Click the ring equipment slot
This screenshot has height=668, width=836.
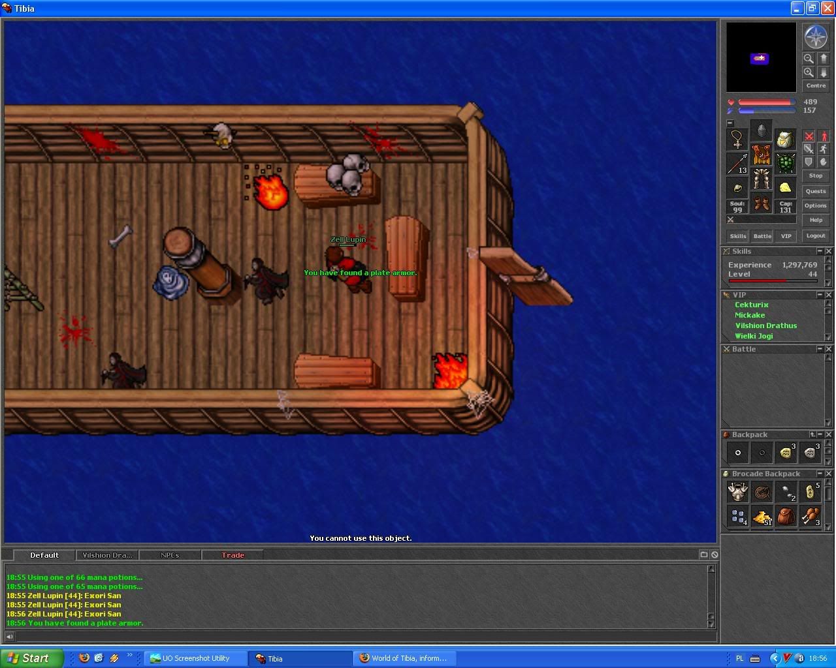[x=737, y=188]
